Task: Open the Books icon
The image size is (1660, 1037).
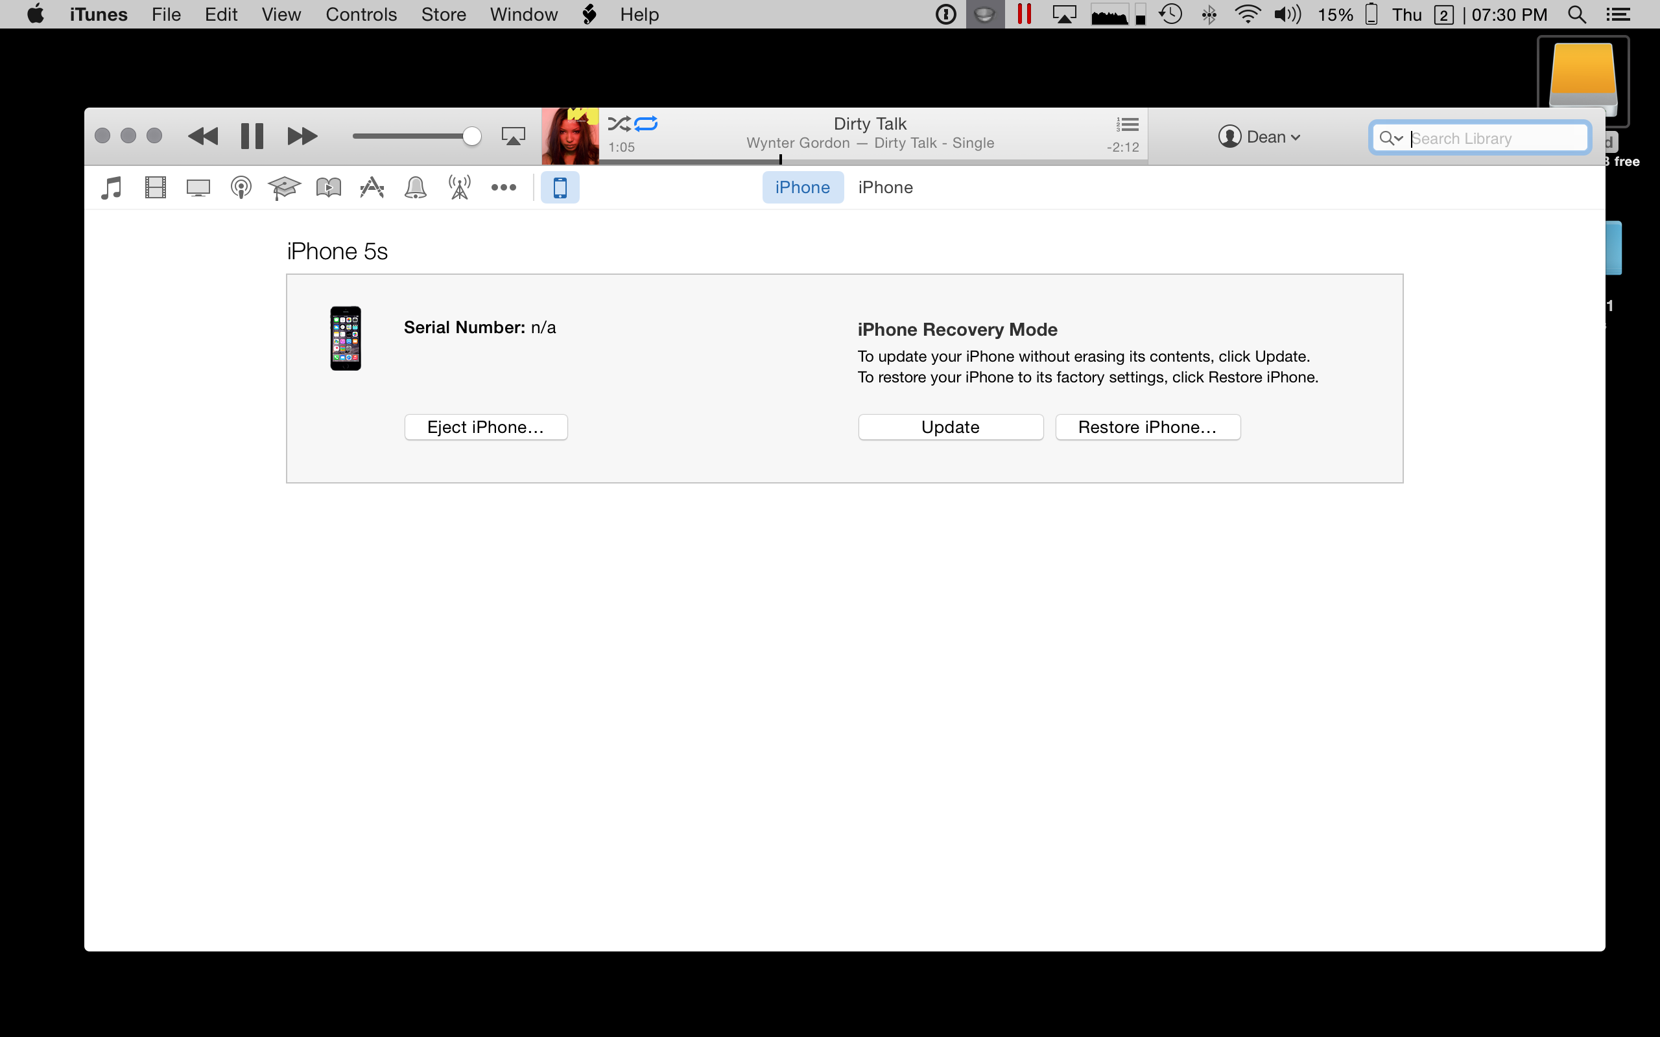Action: [329, 187]
